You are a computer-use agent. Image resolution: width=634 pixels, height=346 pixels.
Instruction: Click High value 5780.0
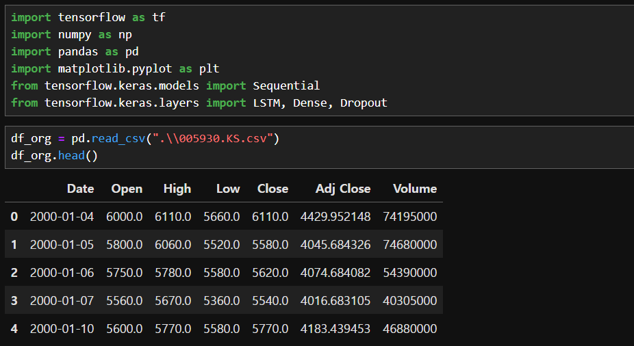(x=173, y=273)
